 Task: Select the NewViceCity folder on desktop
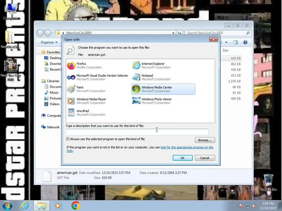tap(10, 40)
